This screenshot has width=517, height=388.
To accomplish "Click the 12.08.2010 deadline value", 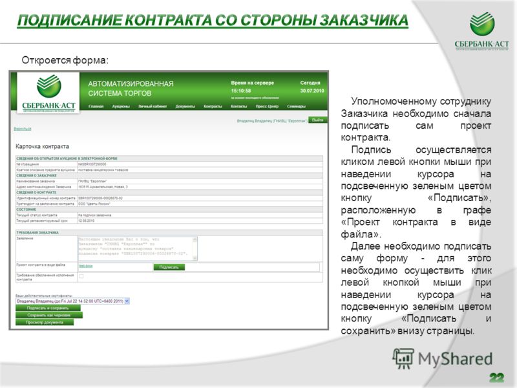I will tap(86, 221).
